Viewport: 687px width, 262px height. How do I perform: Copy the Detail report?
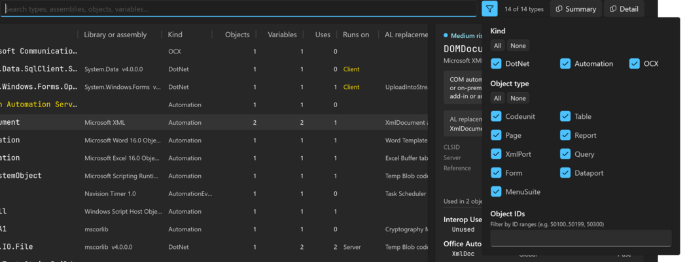click(x=624, y=8)
